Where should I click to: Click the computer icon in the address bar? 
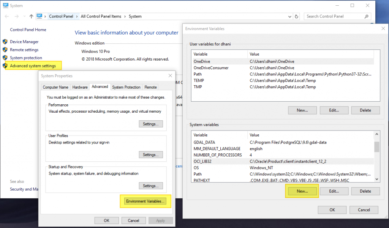click(x=40, y=16)
